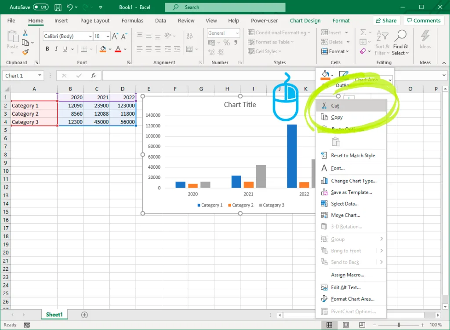Viewport: 450px width, 330px height.
Task: Click the zoom out minus button
Action: tap(374, 325)
